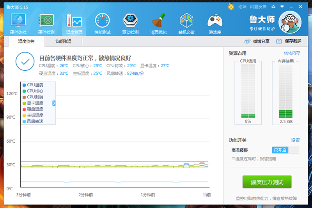This screenshot has width=312, height=208.
Task: Toggle 主板温度 legend orange swatch
Action: point(24,115)
